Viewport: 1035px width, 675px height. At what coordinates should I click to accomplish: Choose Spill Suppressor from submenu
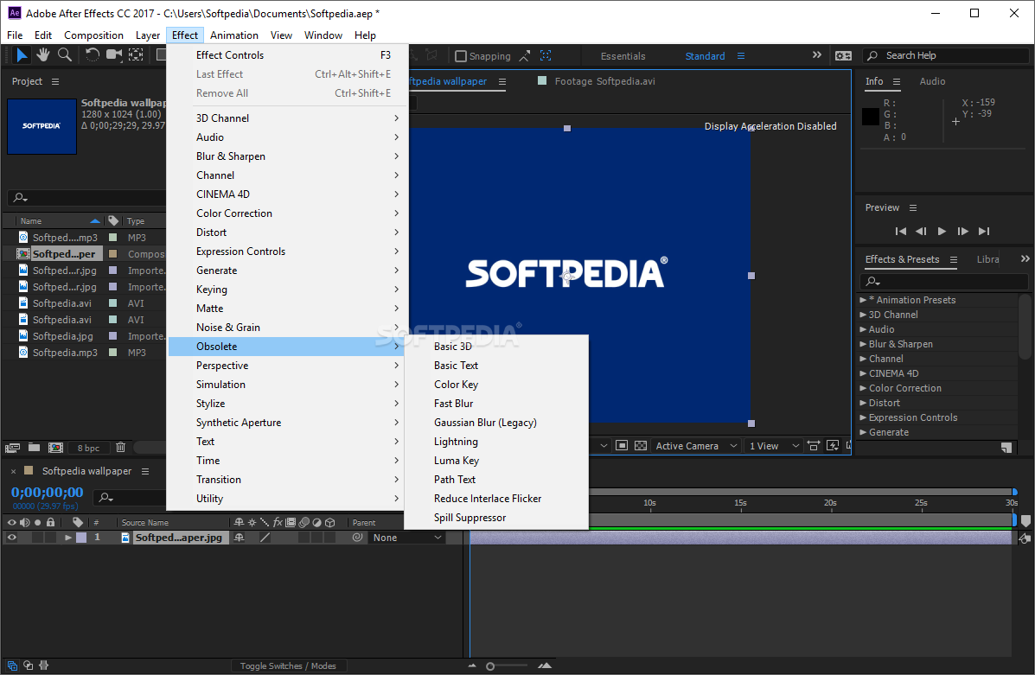[495, 518]
